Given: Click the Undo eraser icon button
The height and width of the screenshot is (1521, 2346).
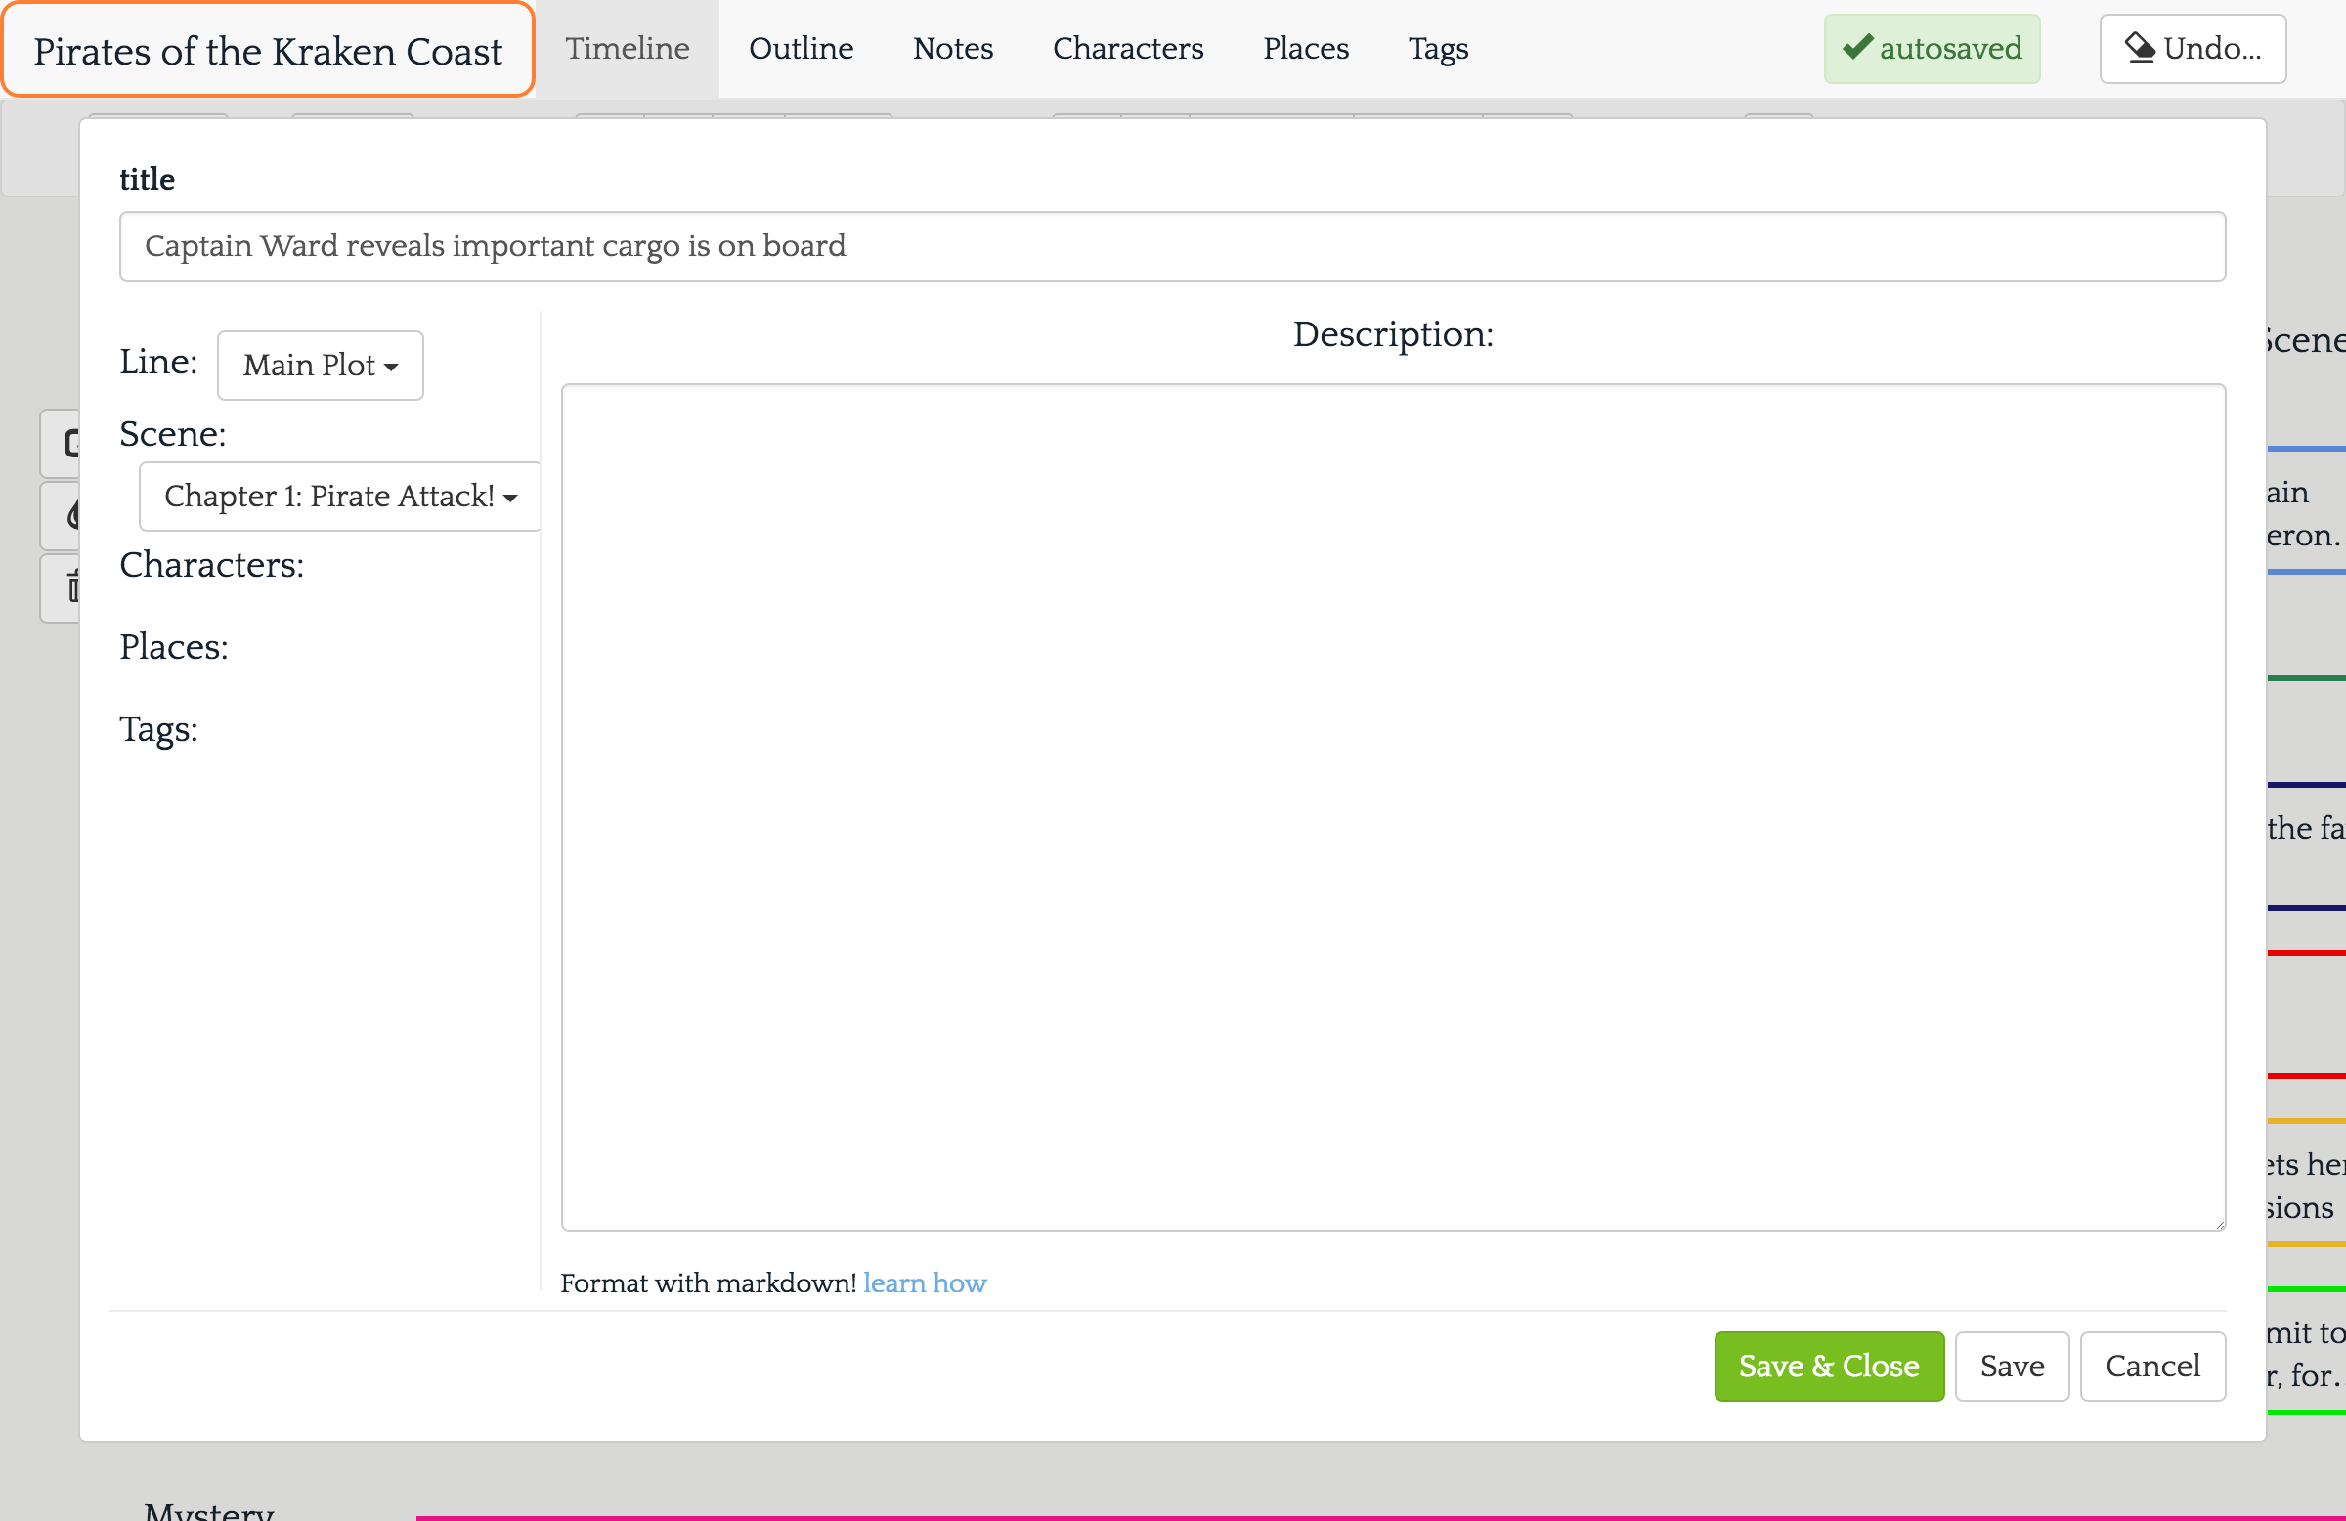Looking at the screenshot, I should point(2192,48).
